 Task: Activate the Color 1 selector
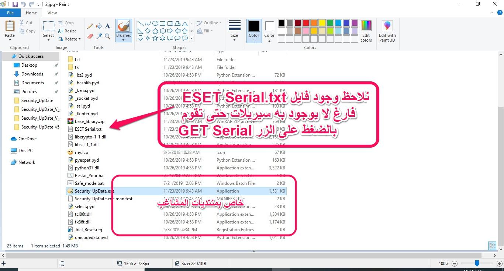tap(254, 31)
